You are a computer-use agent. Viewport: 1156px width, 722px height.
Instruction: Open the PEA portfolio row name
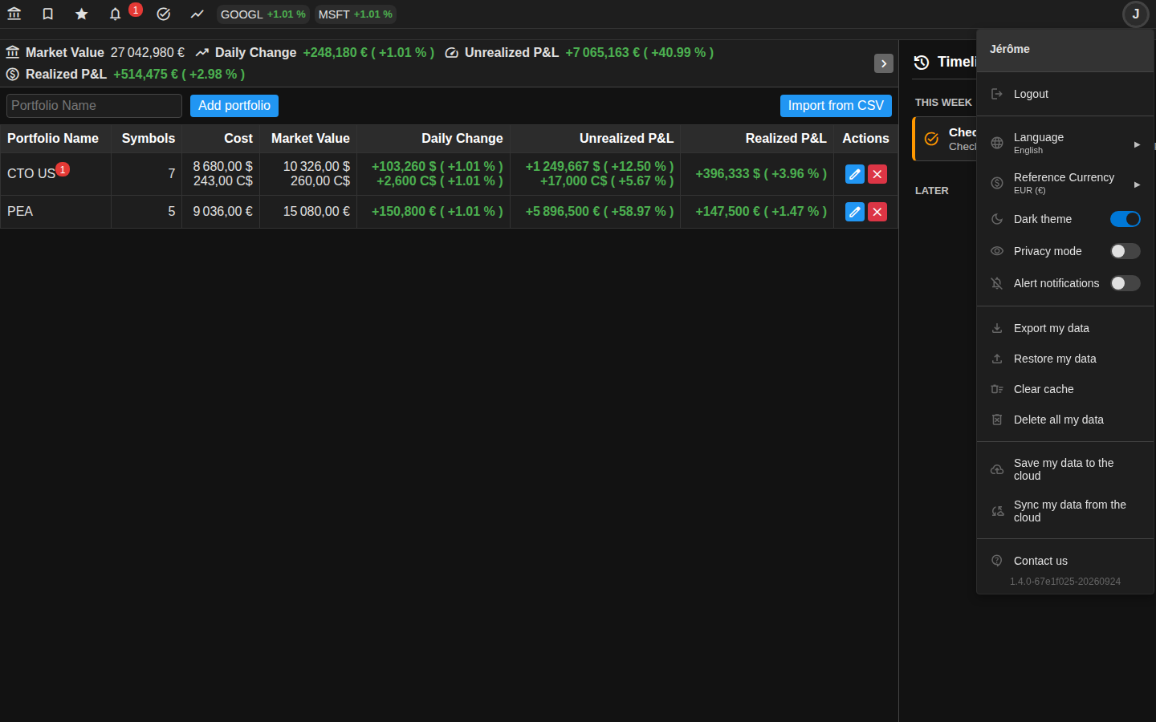tap(20, 212)
